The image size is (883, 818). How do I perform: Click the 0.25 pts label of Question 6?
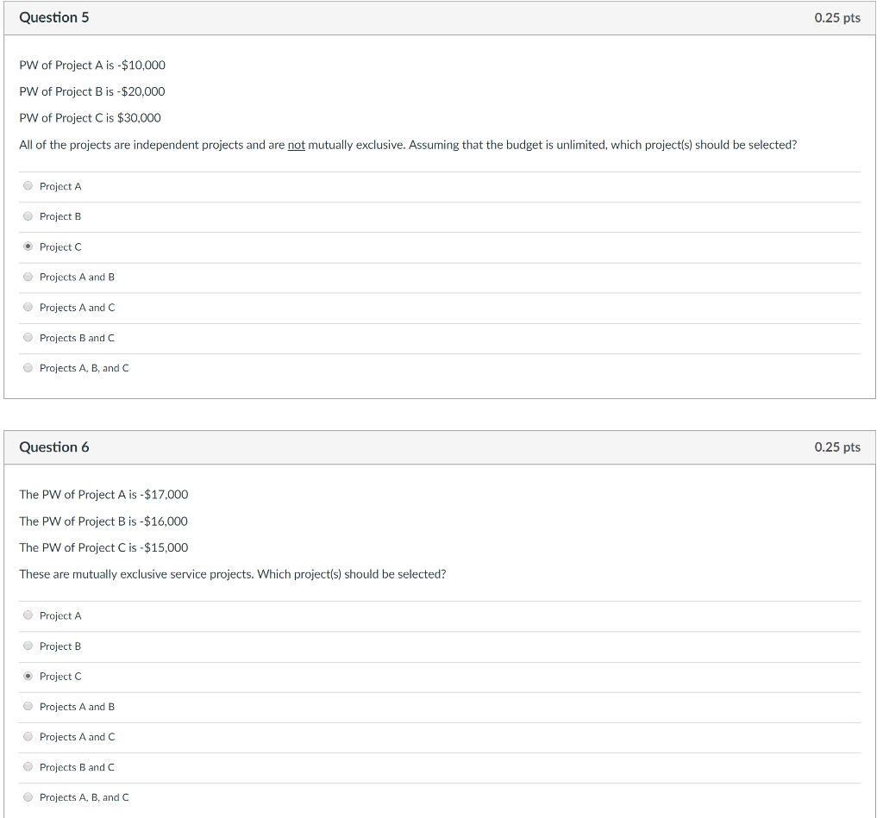click(837, 447)
